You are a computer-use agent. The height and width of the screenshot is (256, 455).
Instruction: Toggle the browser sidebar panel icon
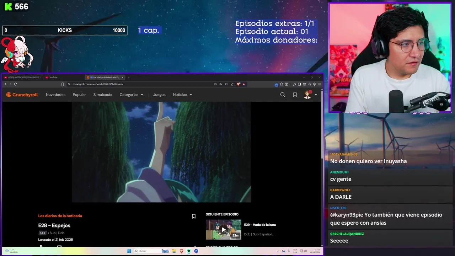tap(299, 84)
